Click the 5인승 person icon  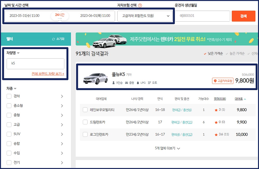[113, 83]
